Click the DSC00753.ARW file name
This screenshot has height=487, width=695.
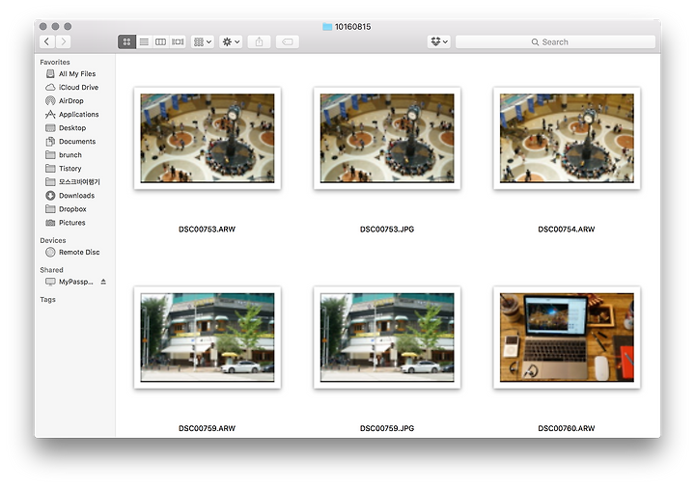(x=207, y=230)
